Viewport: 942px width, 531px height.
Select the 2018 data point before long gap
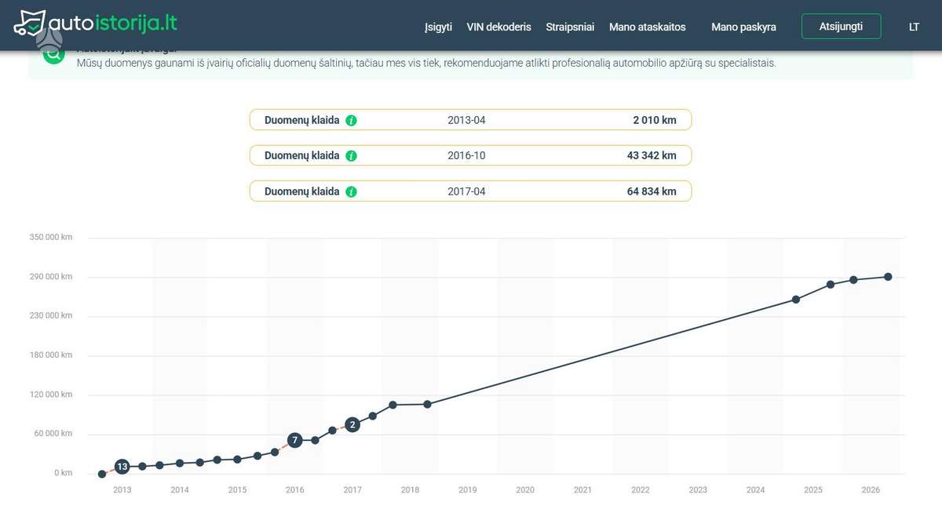427,404
